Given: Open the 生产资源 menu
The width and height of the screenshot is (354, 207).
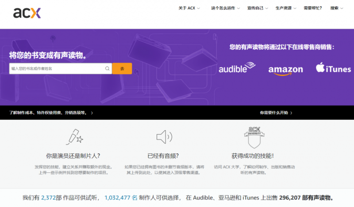Looking at the screenshot, I should pyautogui.click(x=286, y=8).
